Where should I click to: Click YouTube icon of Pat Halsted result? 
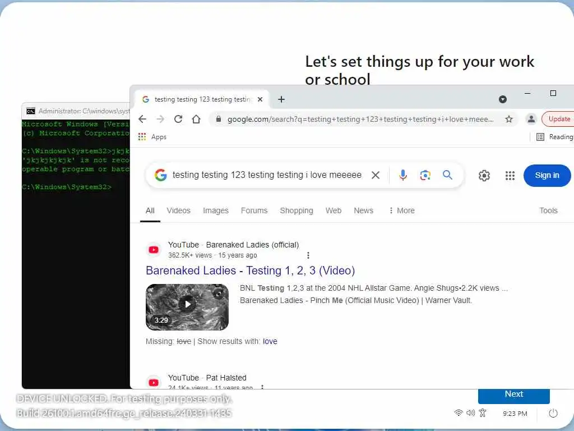coord(154,382)
